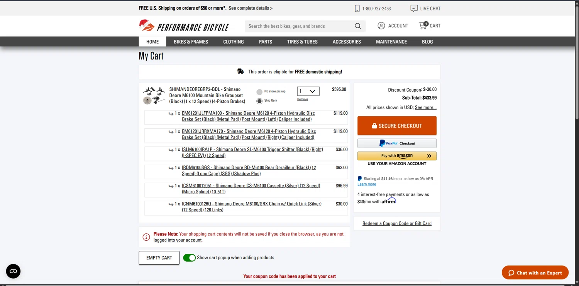Open the Bikes & Frames menu
Screen dimensions: 579x286
pyautogui.click(x=191, y=42)
